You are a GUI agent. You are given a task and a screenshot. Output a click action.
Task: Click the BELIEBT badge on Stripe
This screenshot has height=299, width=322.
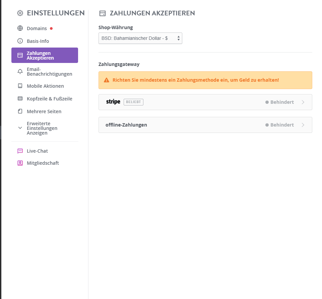coord(133,102)
